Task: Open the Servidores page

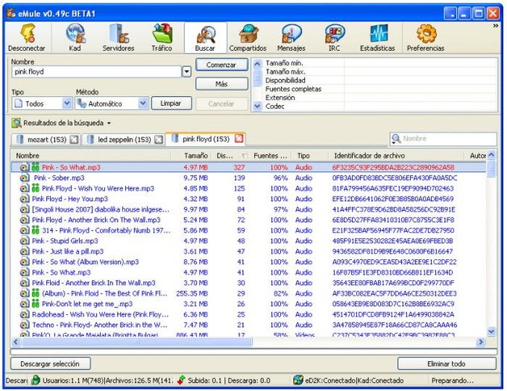Action: tap(119, 37)
